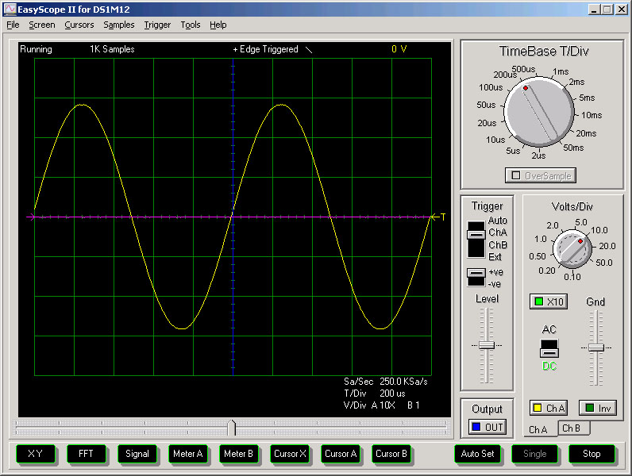Open the Screen menu
632x476 pixels.
(42, 25)
